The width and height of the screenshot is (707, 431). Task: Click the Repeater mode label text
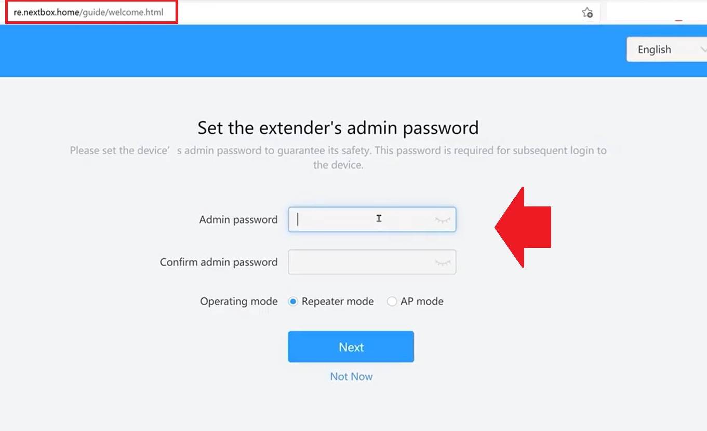point(338,301)
